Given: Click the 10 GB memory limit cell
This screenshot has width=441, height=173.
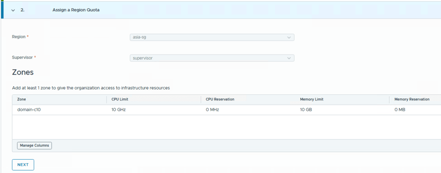Looking at the screenshot, I should 307,109.
